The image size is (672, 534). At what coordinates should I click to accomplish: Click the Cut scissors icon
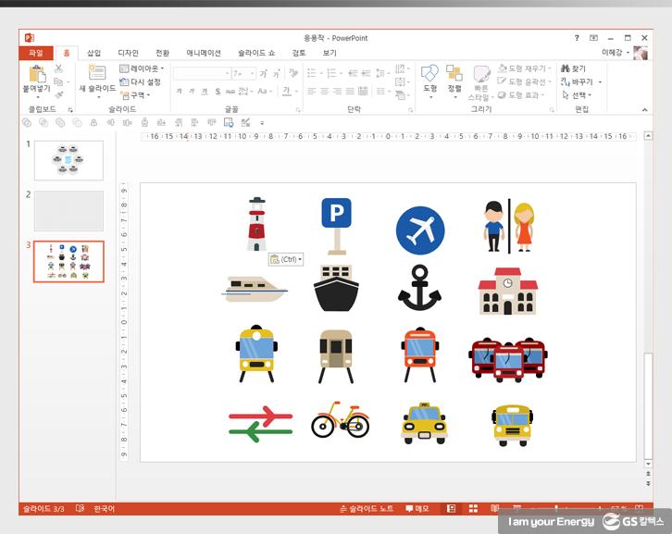click(58, 68)
